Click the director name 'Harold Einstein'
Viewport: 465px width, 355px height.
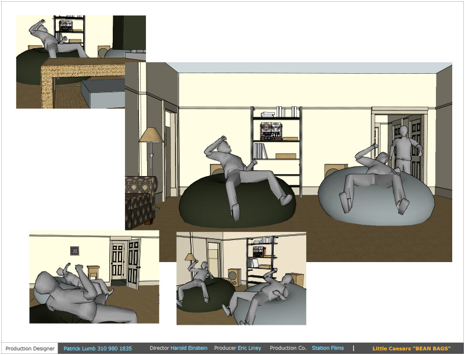[x=189, y=348]
